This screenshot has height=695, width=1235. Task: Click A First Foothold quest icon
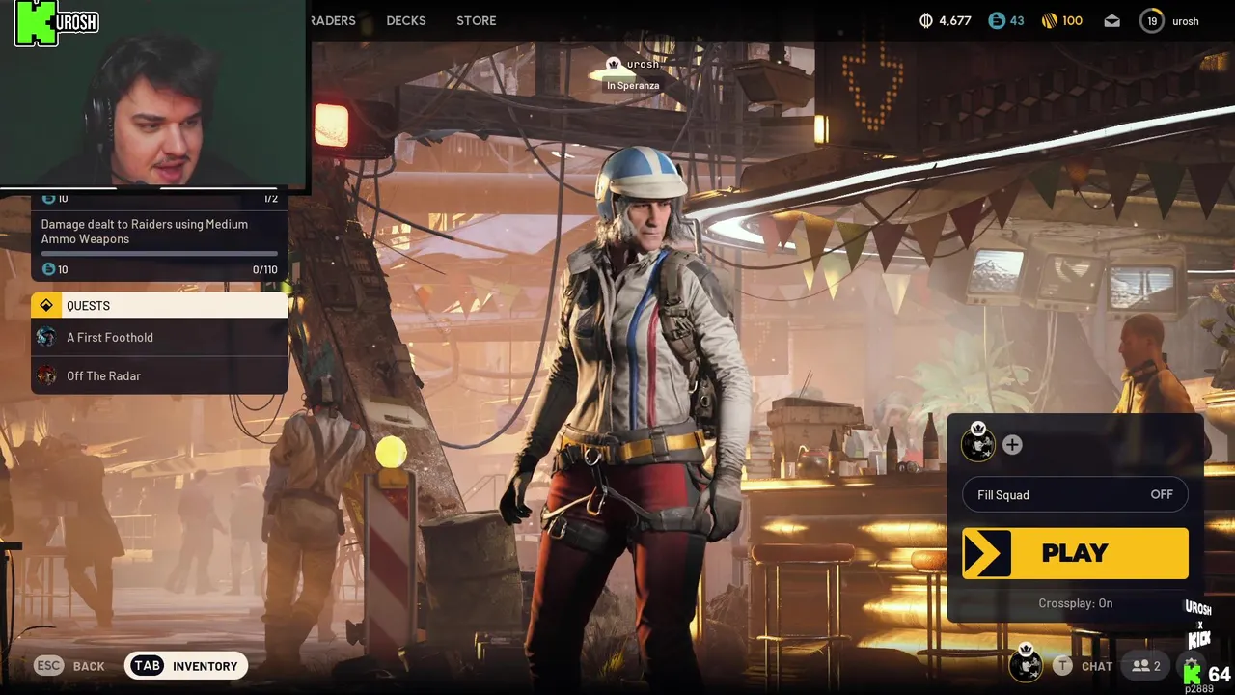(45, 337)
